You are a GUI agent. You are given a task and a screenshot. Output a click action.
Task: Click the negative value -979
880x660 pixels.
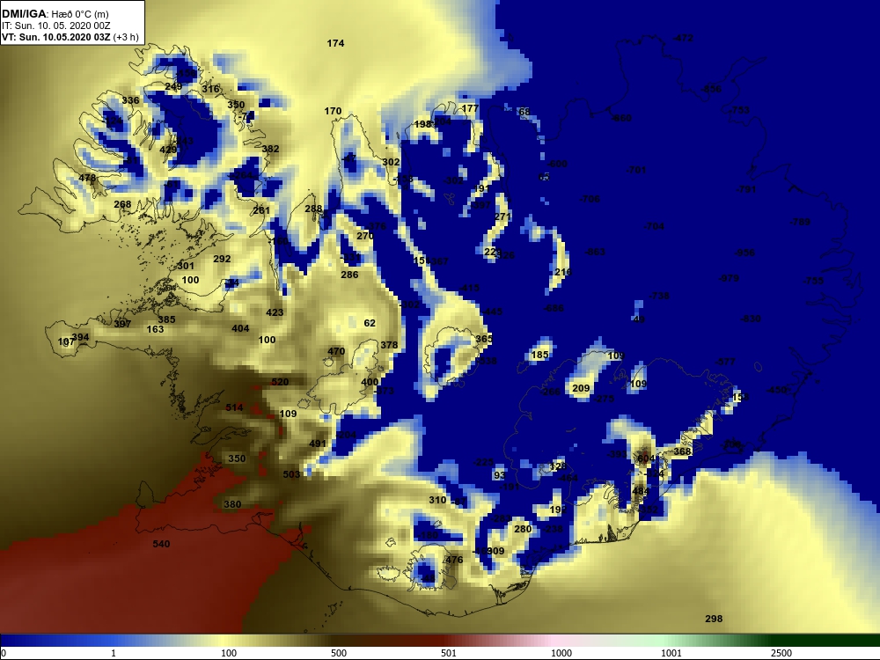tap(729, 278)
